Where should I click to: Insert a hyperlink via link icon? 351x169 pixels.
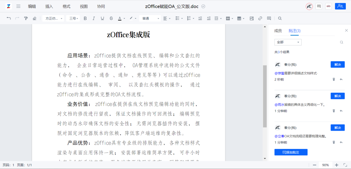point(260,18)
